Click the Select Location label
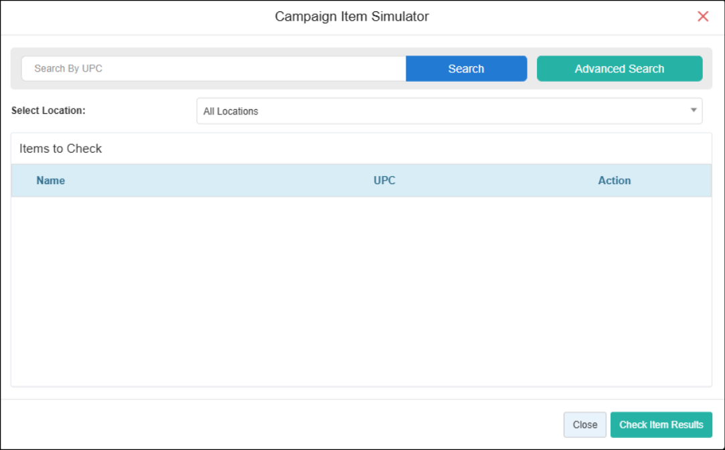 click(48, 110)
